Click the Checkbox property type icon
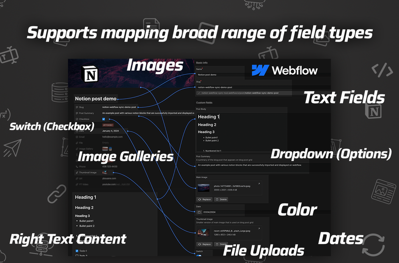The image size is (399, 263). 77,119
